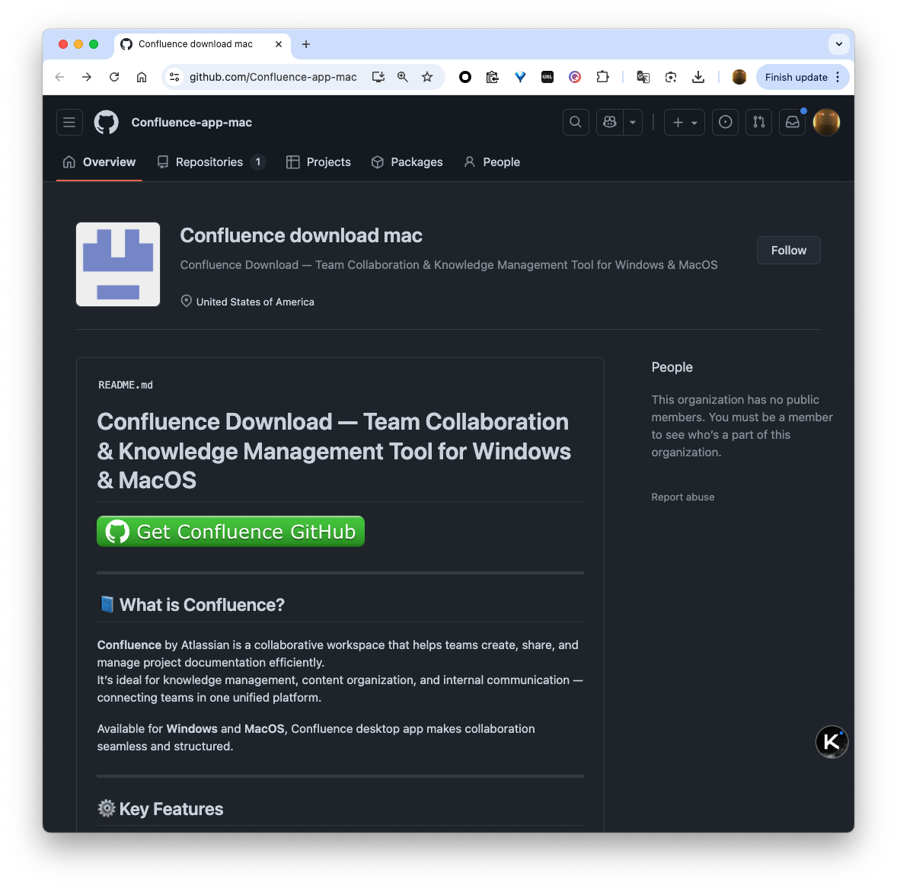
Task: Select the People tab
Action: [x=492, y=162]
